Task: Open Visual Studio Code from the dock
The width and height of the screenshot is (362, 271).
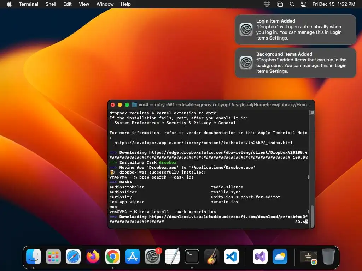Action: (x=231, y=256)
